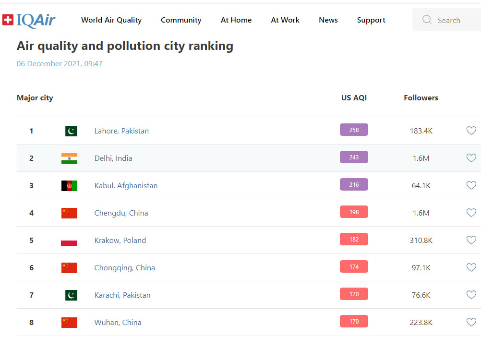Click the US AQI column header
The width and height of the screenshot is (481, 338).
tap(354, 98)
